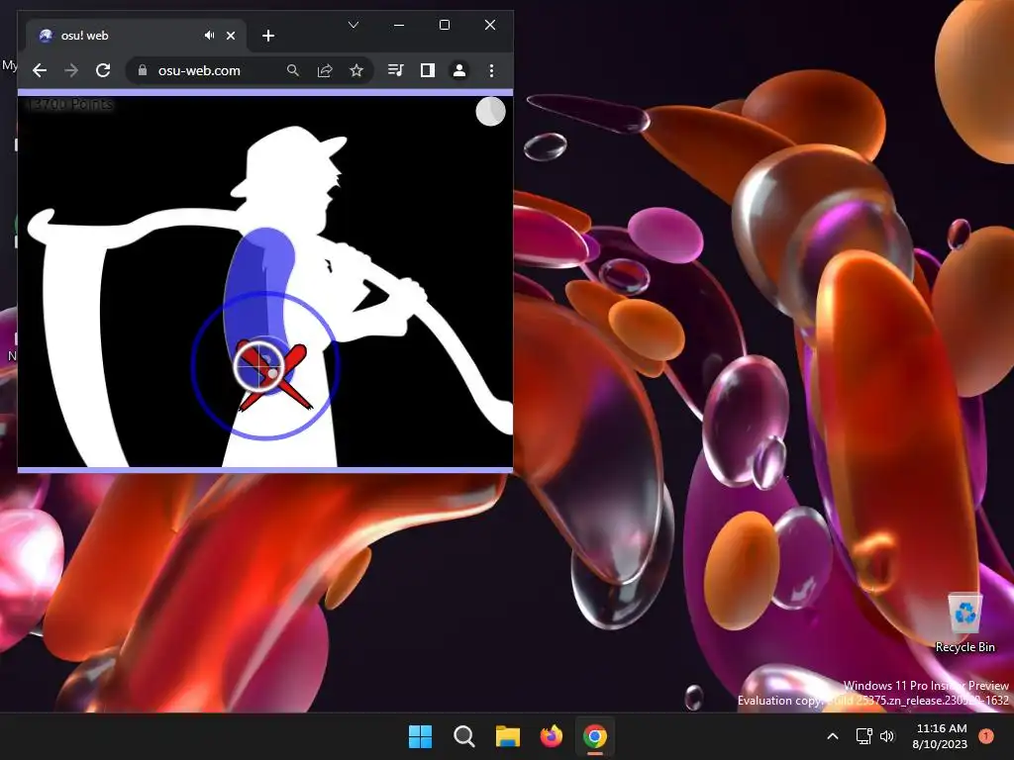
Task: Click the points score text
Action: 70,104
